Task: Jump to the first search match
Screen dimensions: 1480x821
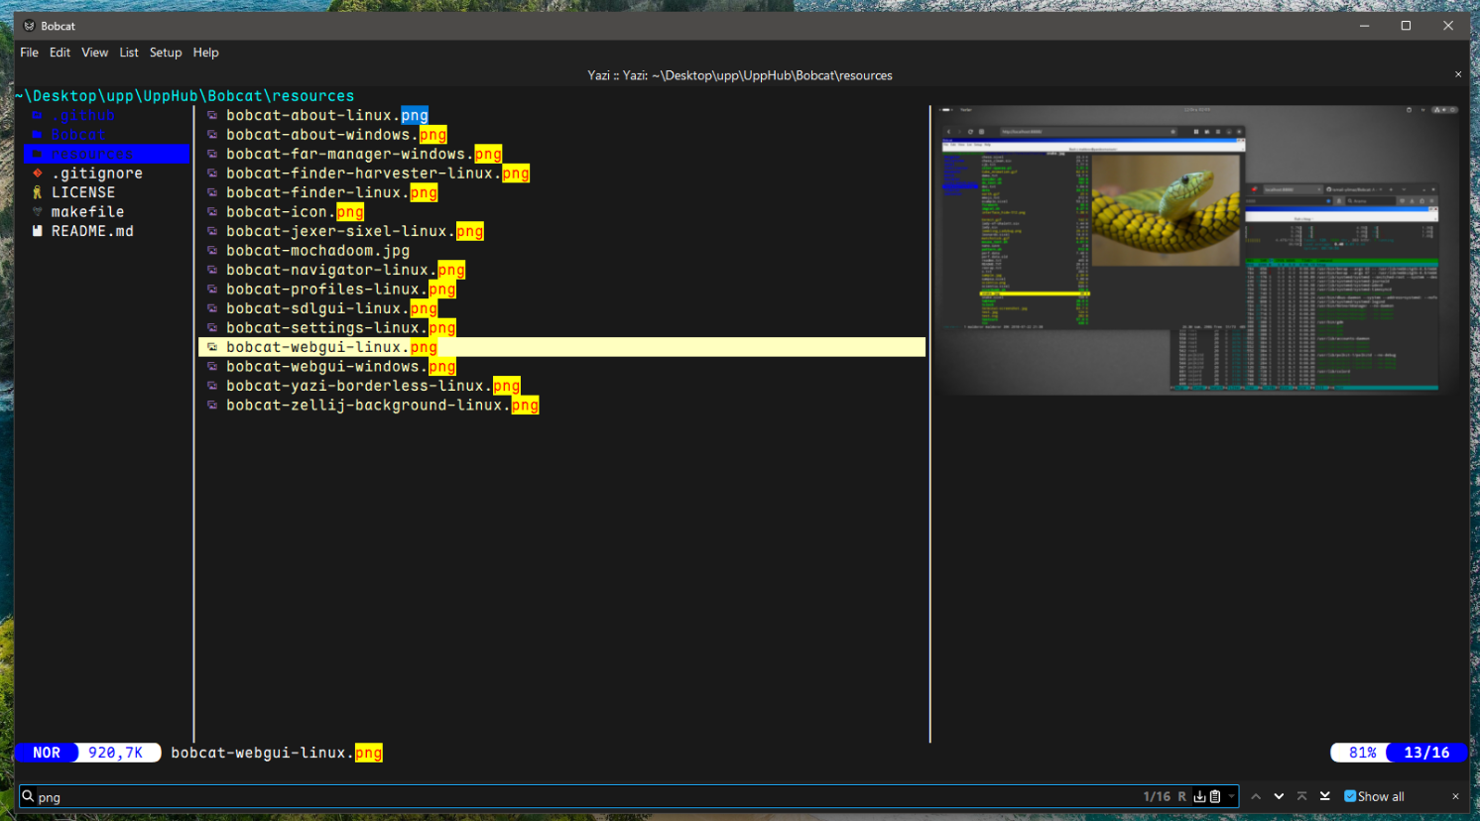Action: (1302, 796)
